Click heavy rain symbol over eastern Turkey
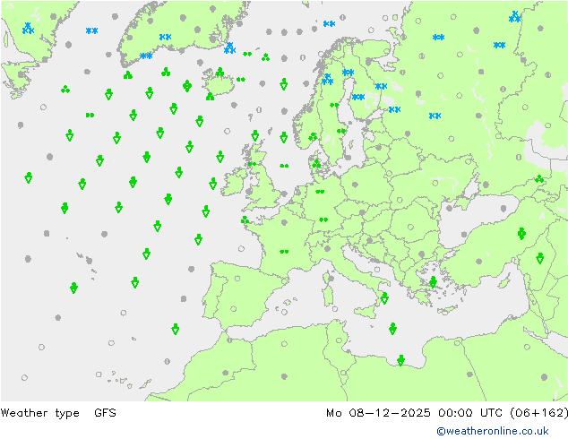Viewport: 568px width, 439px height. click(x=521, y=234)
